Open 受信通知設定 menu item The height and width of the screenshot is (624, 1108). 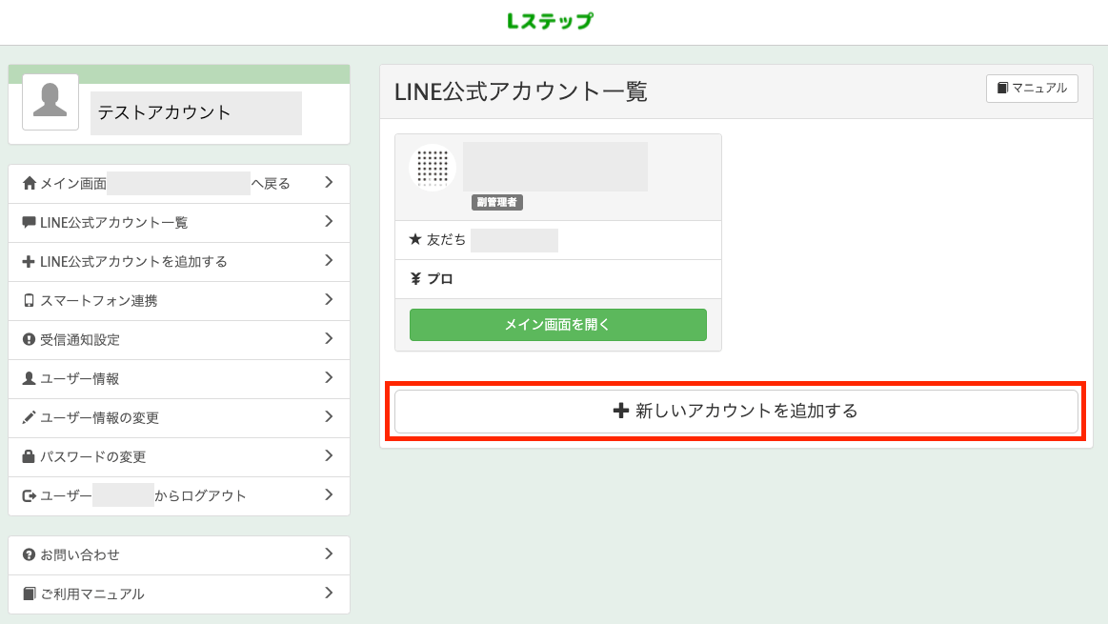pos(179,339)
